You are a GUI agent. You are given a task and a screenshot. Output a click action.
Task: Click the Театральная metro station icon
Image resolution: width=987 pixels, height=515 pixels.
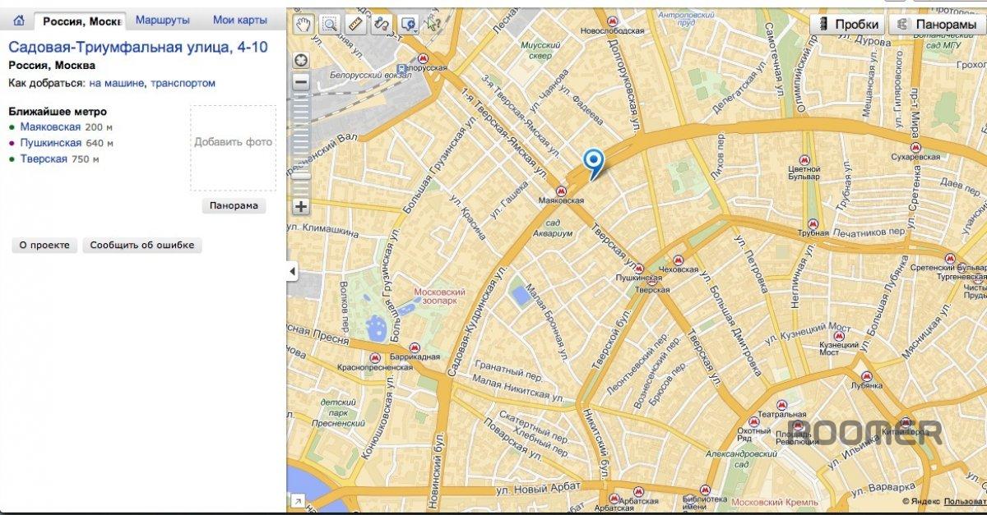pos(782,404)
